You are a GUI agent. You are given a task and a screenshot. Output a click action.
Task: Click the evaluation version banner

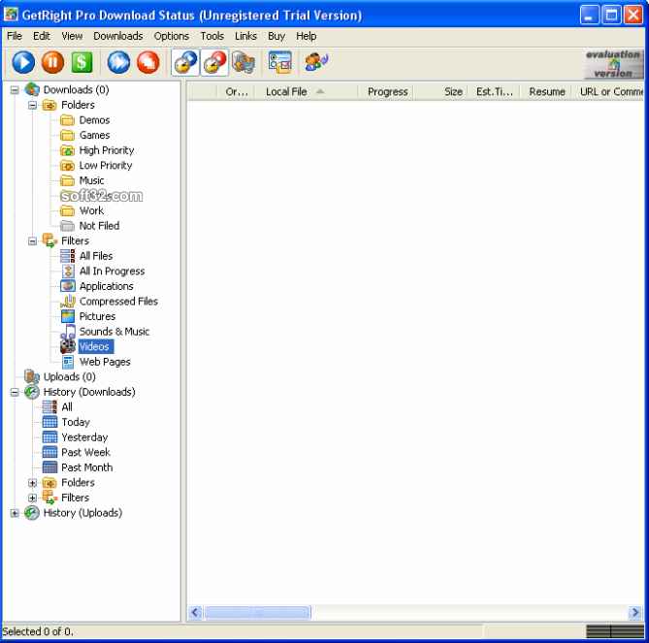[x=614, y=64]
